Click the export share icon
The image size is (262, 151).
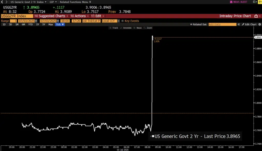[256, 16]
